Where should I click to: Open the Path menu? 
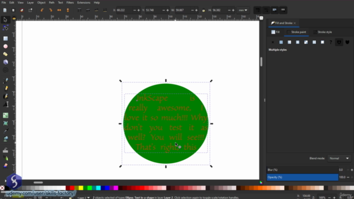[51, 3]
